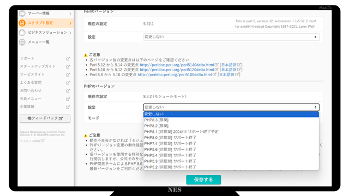Viewport: 349px width, 196px height.
Task: Click the PHP current setting value 8.3.2
Action: (165, 96)
